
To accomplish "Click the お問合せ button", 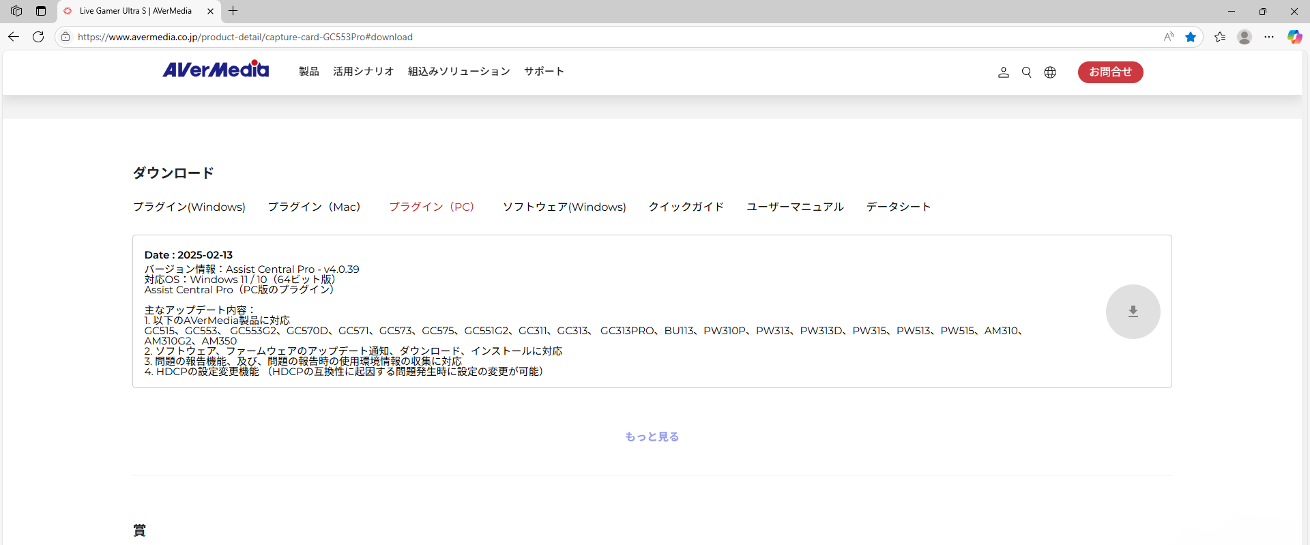I will pyautogui.click(x=1110, y=72).
